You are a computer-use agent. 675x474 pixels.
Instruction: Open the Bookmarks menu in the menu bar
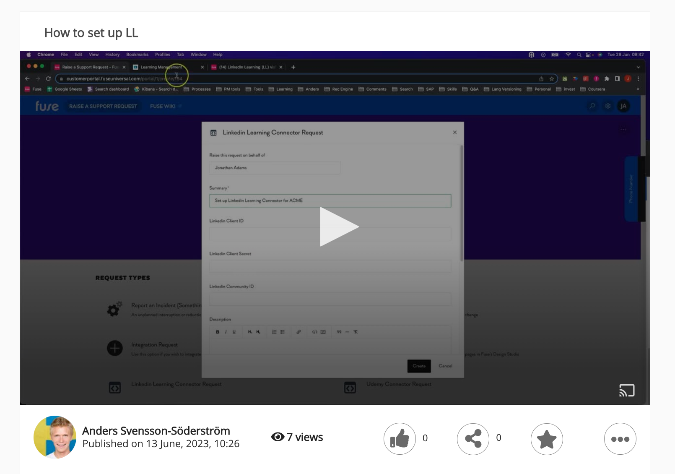(137, 55)
